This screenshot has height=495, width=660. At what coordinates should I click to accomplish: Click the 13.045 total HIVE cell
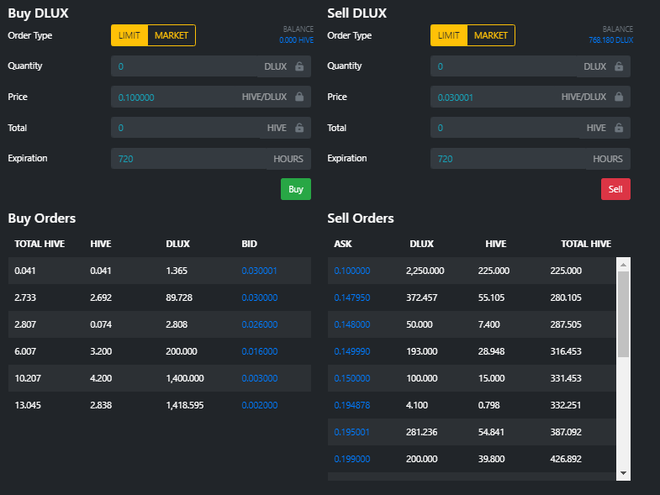click(28, 405)
